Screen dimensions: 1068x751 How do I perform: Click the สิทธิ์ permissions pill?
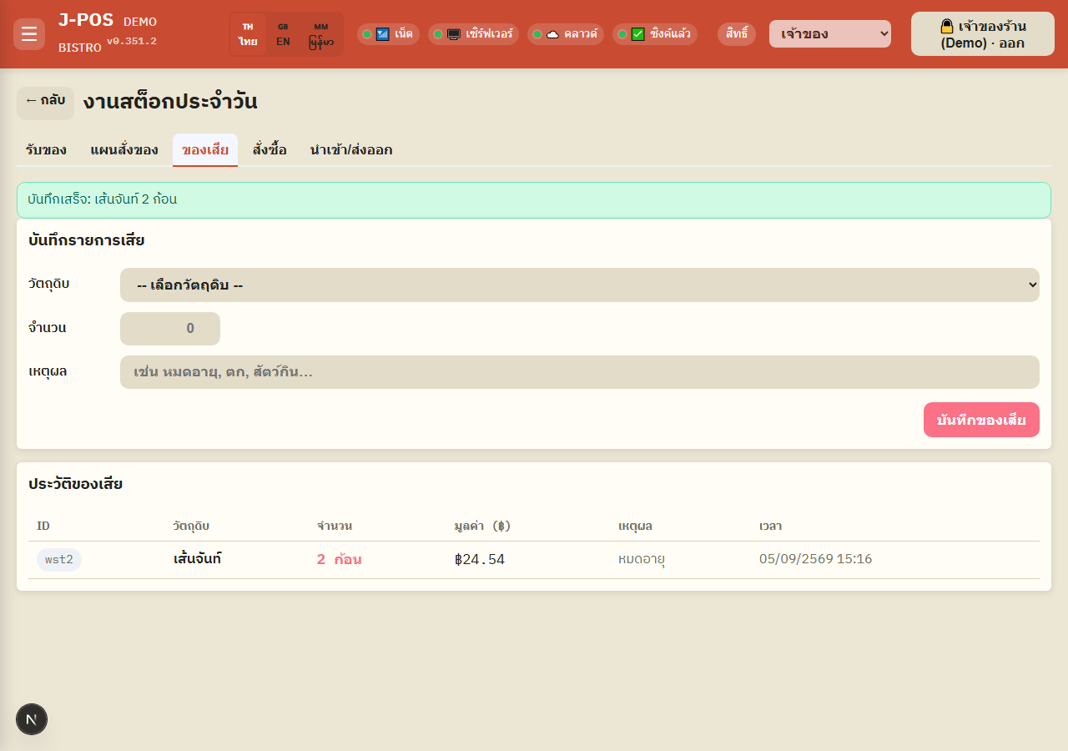point(737,34)
